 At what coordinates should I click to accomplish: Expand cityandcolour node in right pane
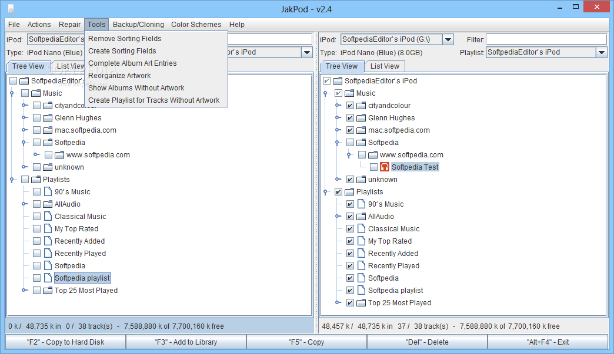coord(338,106)
